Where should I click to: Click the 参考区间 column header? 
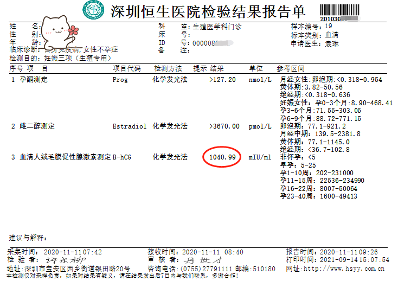click(291, 68)
